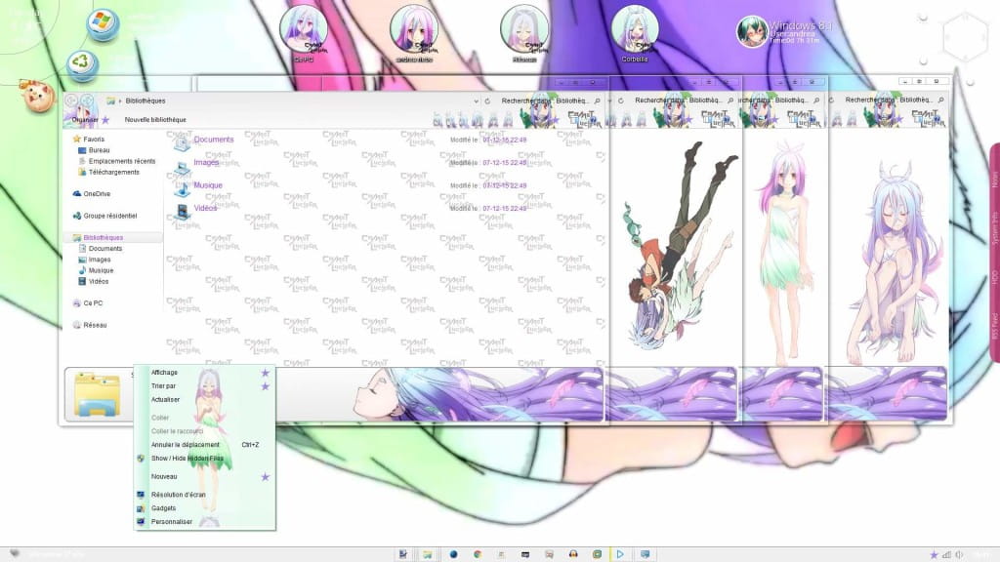Launch Firefox from the taskbar
Image resolution: width=1000 pixels, height=562 pixels.
[453, 552]
